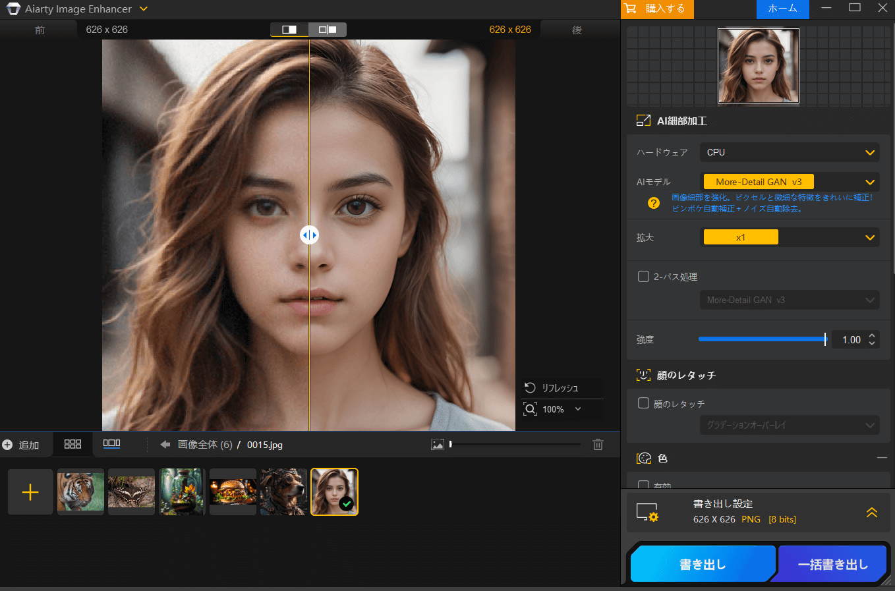Switch to filmstrip view icon

click(x=111, y=444)
